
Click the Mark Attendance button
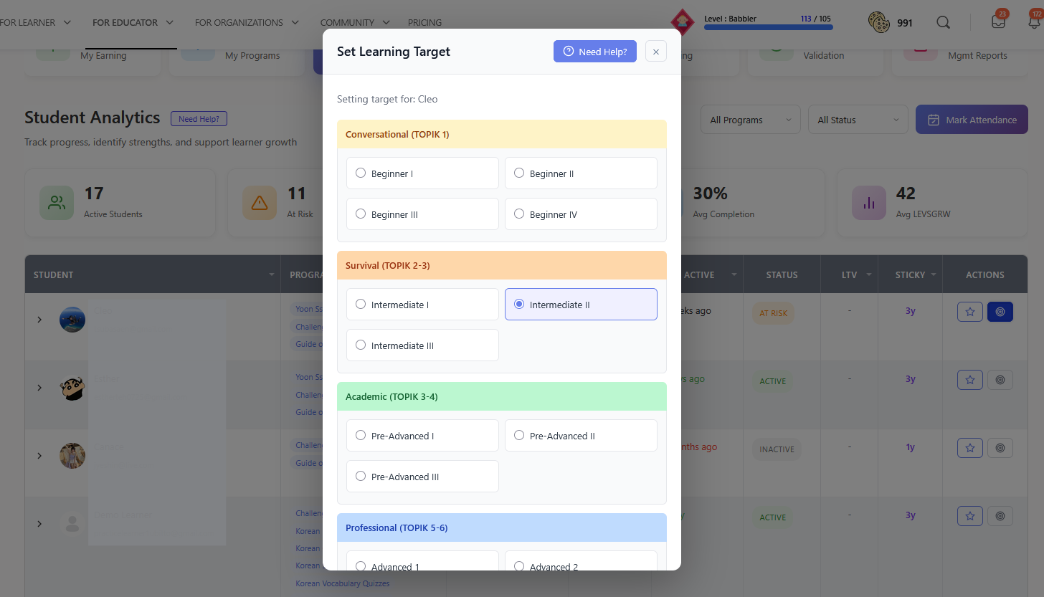coord(972,120)
